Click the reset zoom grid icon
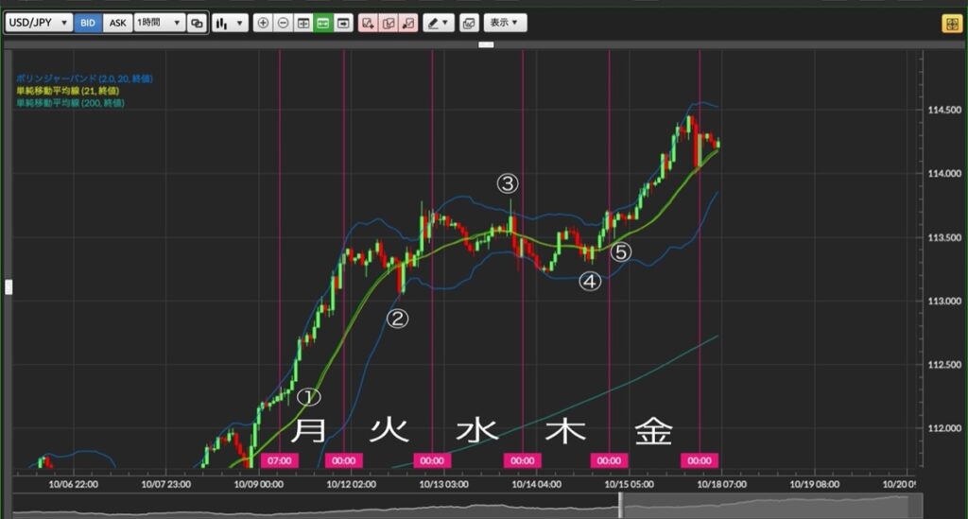 pos(303,23)
